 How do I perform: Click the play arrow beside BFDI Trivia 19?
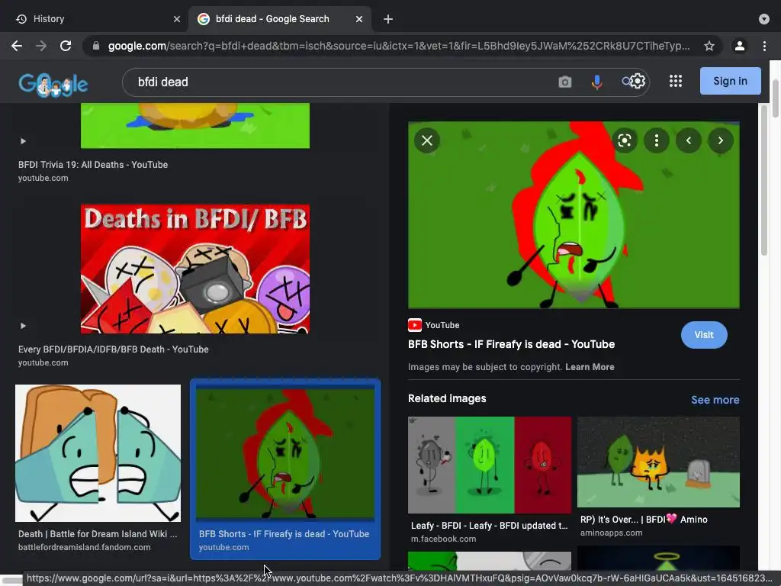(x=23, y=141)
